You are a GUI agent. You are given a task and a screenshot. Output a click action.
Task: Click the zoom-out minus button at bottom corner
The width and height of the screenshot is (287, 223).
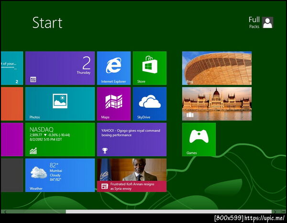[x=284, y=212]
